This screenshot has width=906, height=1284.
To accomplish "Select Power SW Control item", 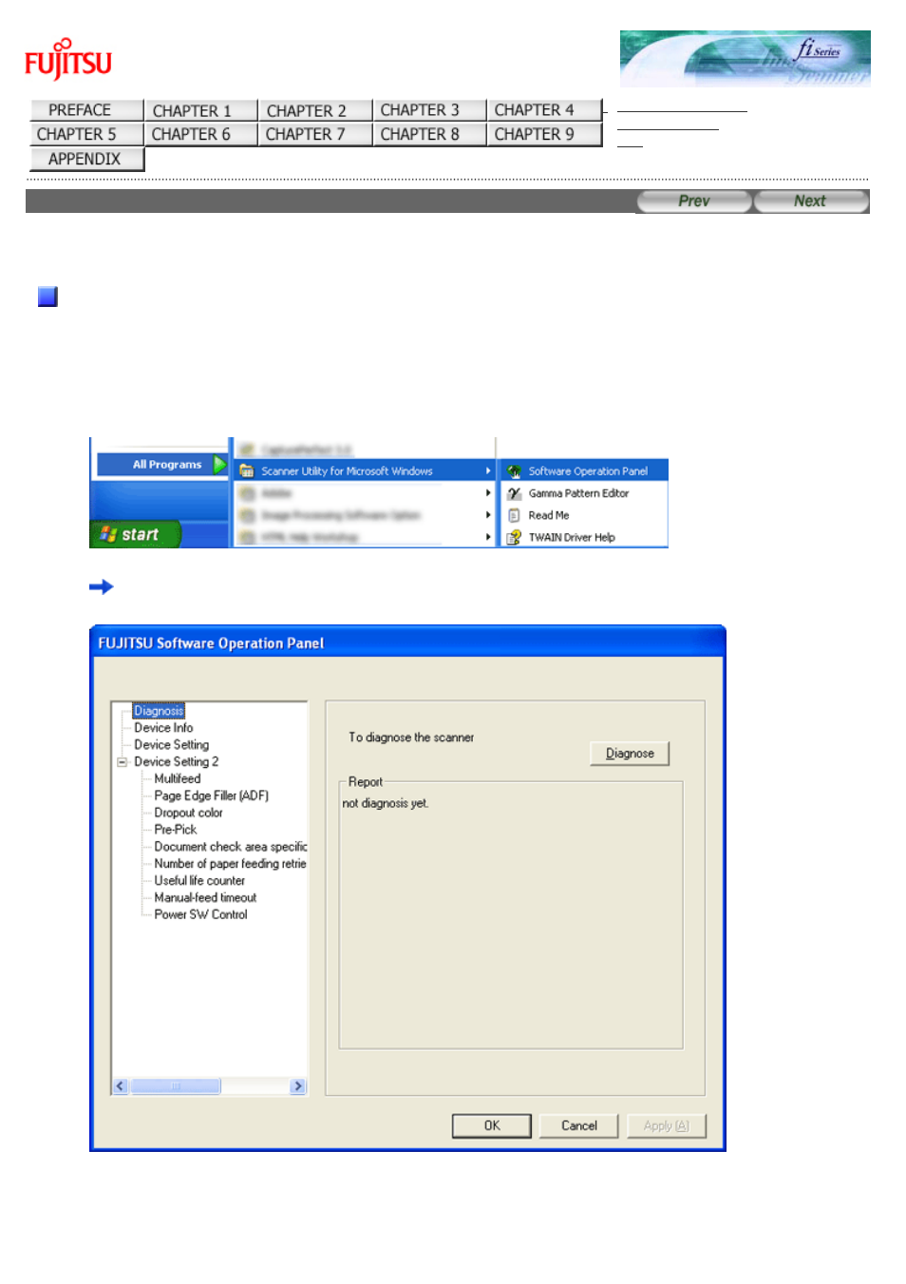I will point(200,915).
